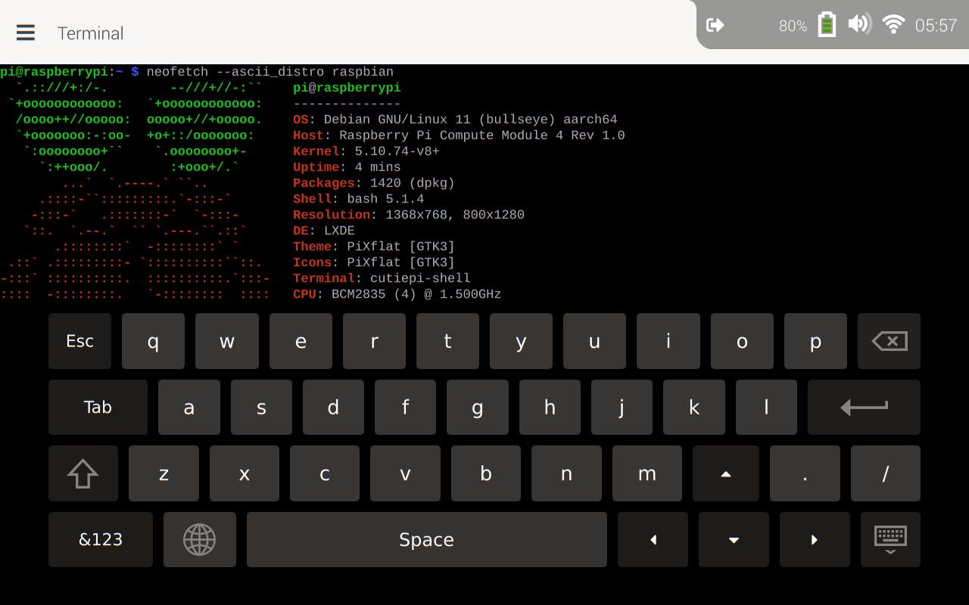Tap the h key
The image size is (969, 605).
point(550,407)
